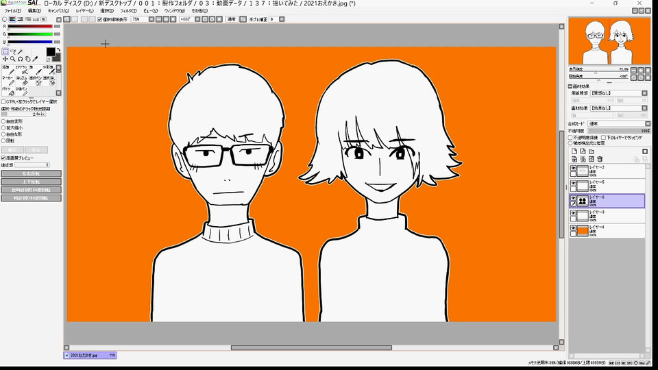Enable CTRL+left click layer selection checkbox
This screenshot has width=658, height=370.
(x=3, y=102)
